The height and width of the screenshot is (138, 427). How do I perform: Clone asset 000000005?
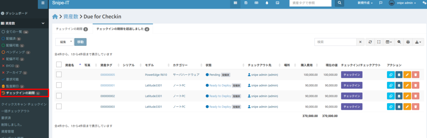(390, 75)
